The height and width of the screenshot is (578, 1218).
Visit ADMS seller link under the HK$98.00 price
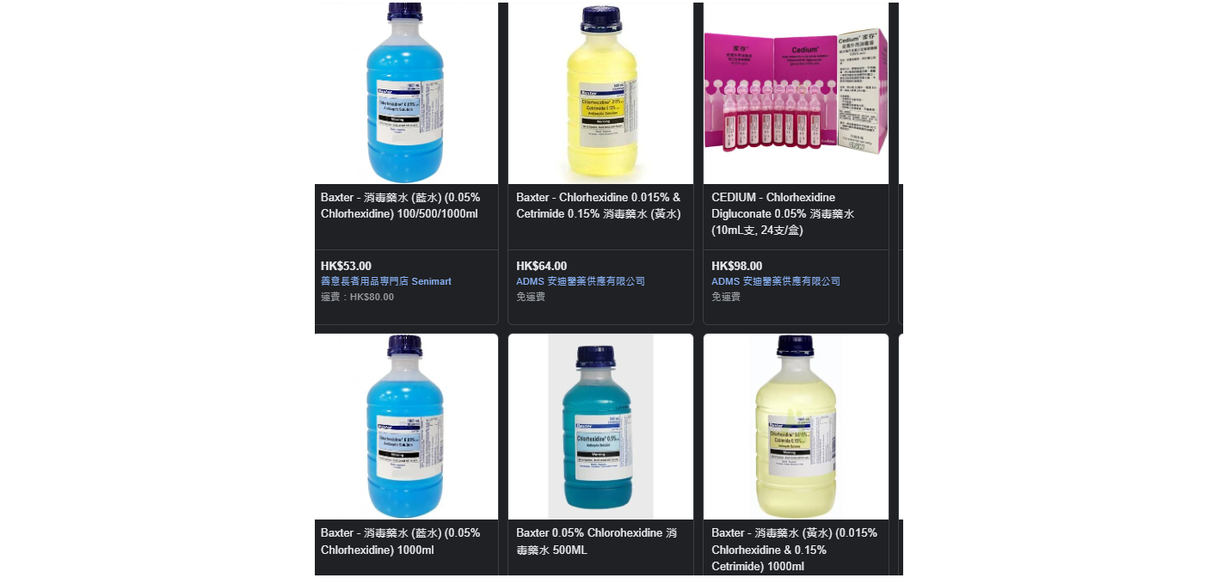pyautogui.click(x=776, y=281)
